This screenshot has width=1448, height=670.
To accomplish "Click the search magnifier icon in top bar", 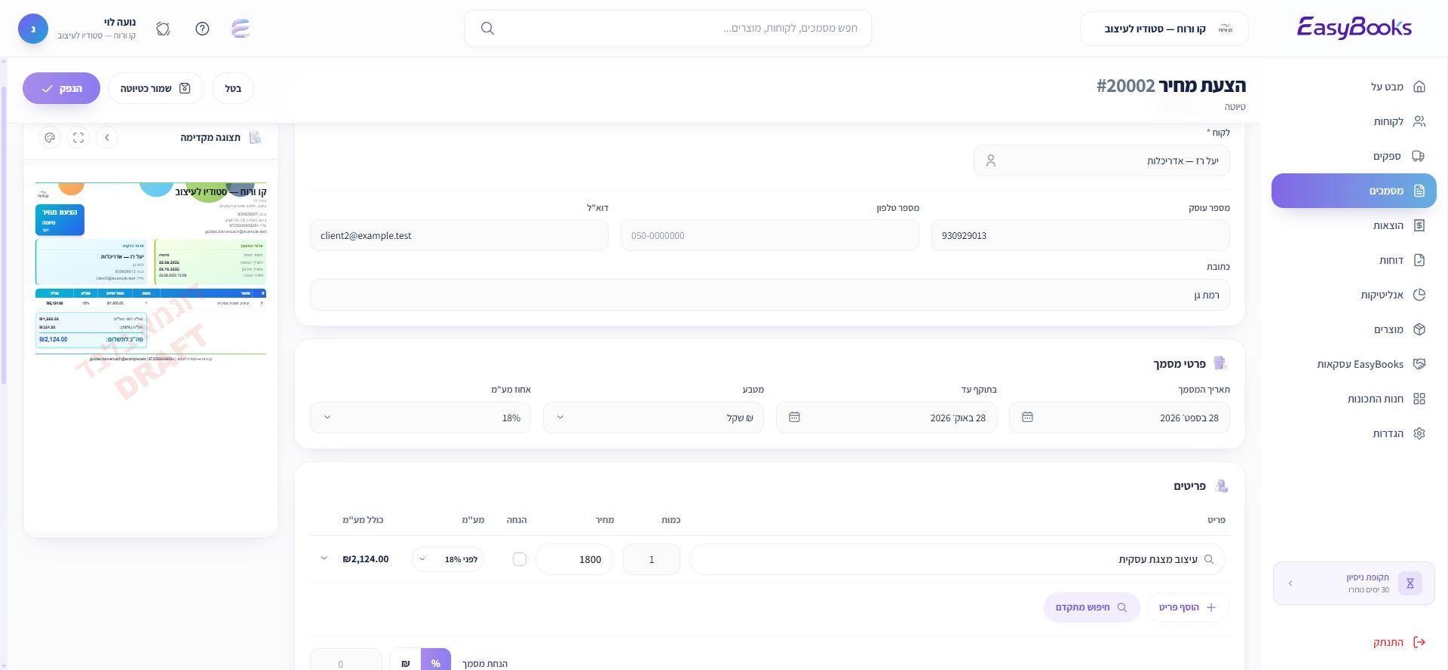I will click(487, 29).
